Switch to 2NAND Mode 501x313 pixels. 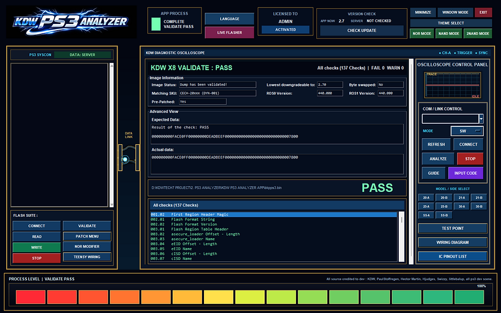coord(477,34)
